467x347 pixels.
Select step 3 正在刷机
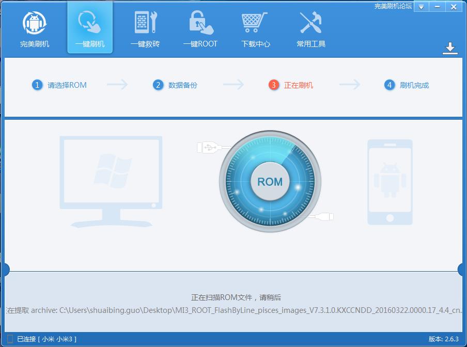(x=291, y=85)
